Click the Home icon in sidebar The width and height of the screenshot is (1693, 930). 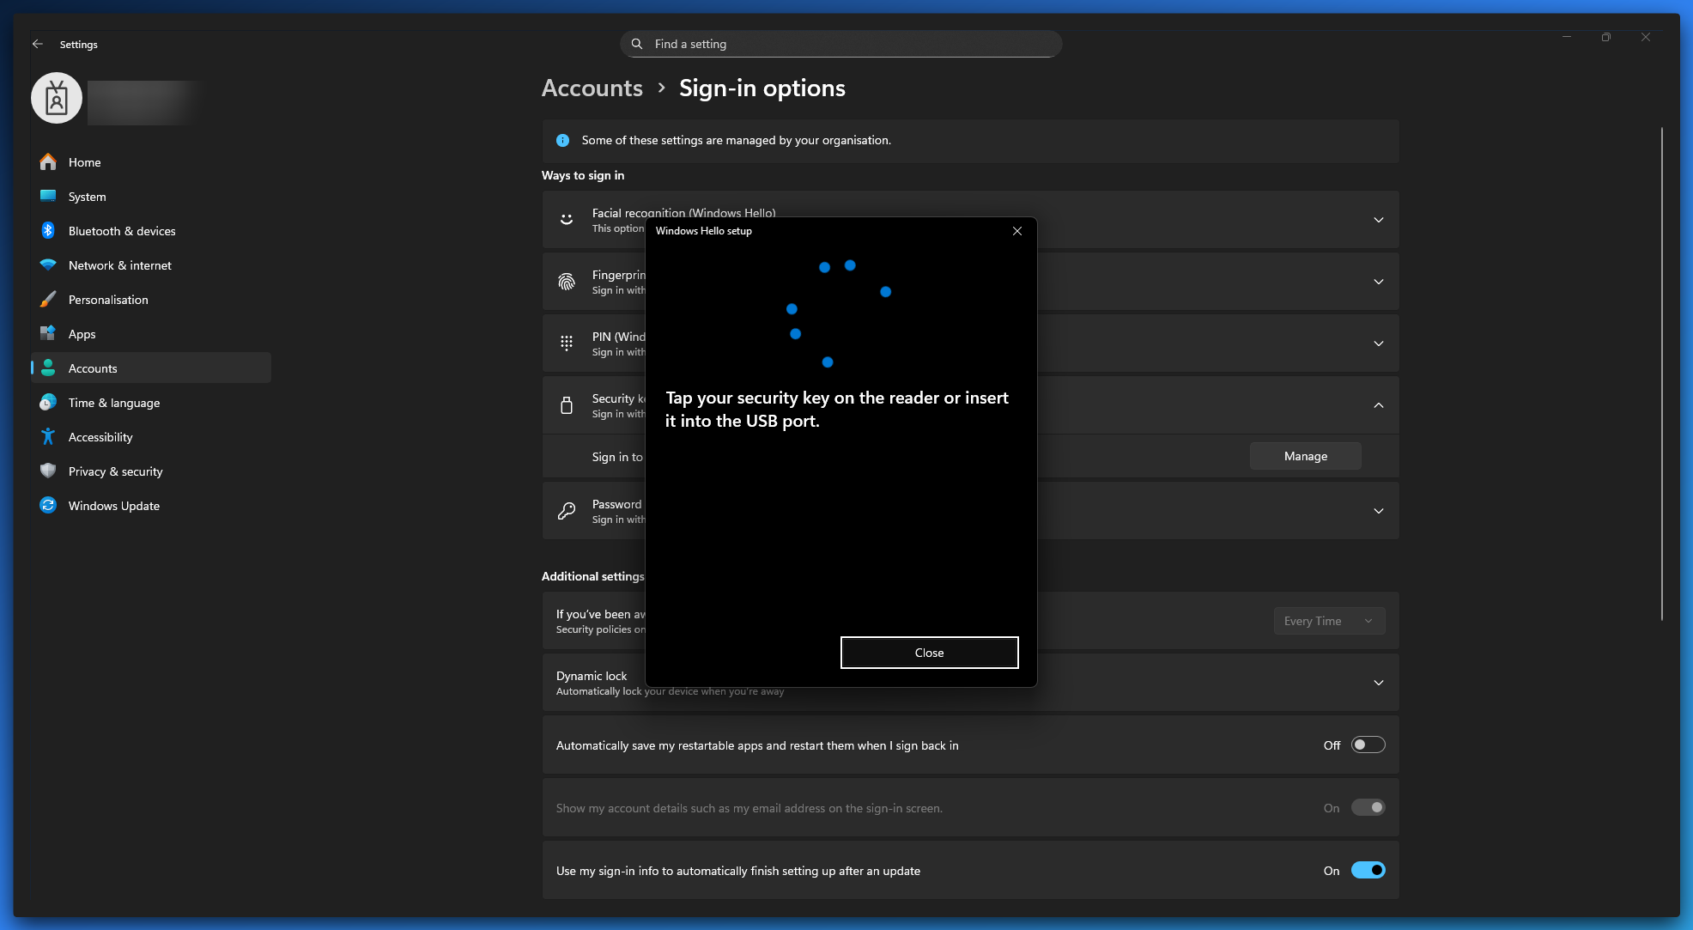(x=48, y=162)
